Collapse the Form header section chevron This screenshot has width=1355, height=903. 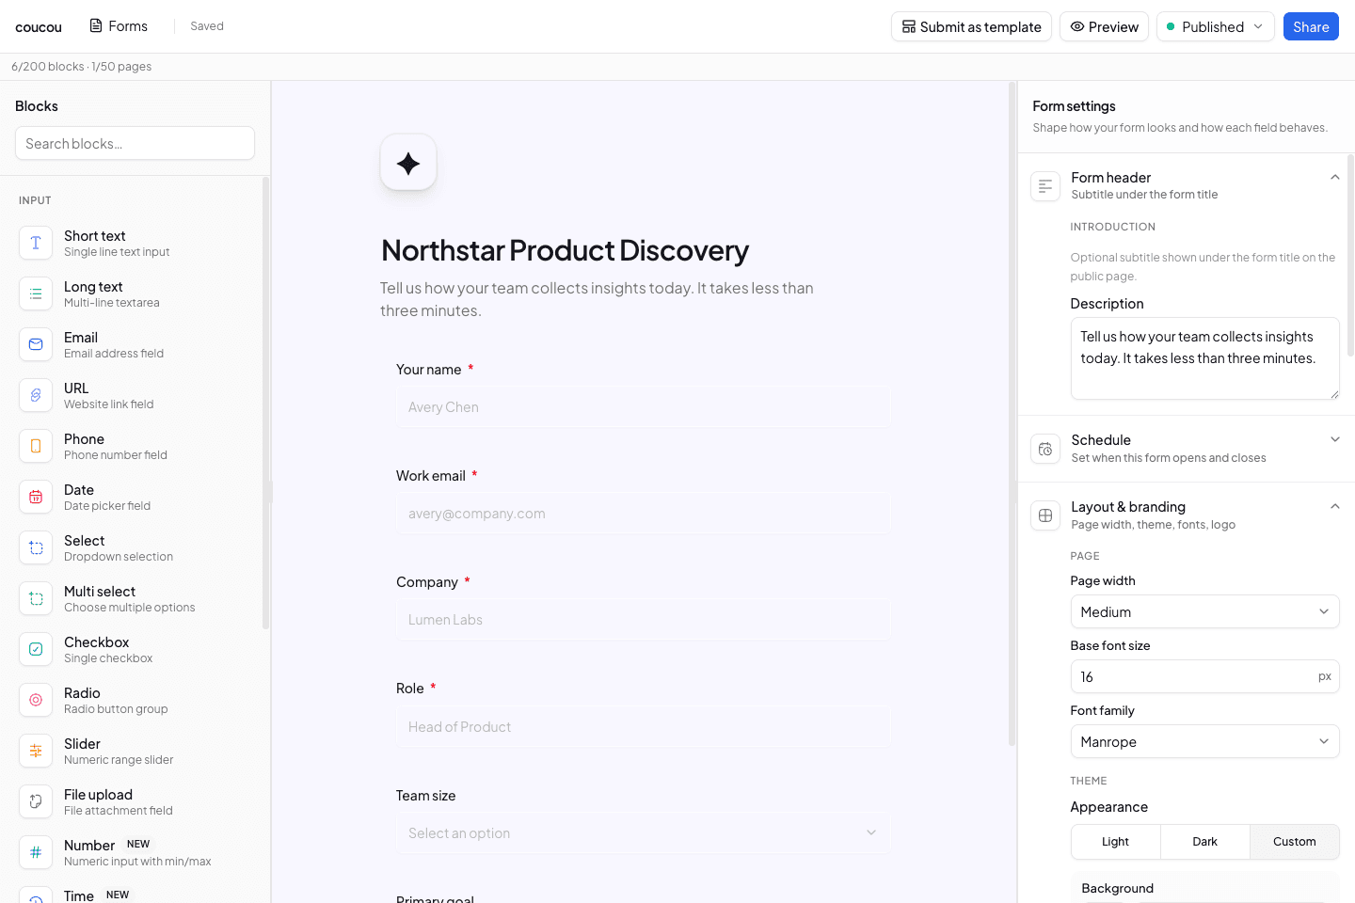pyautogui.click(x=1334, y=177)
